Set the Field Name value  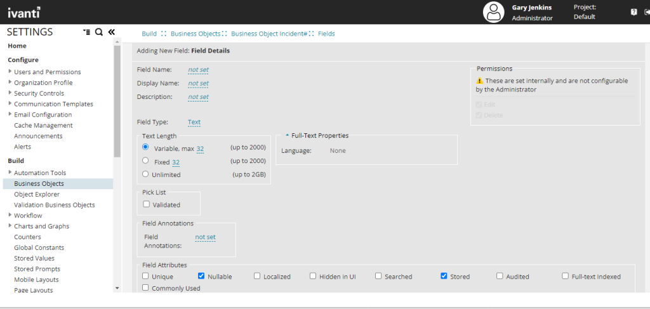(198, 70)
